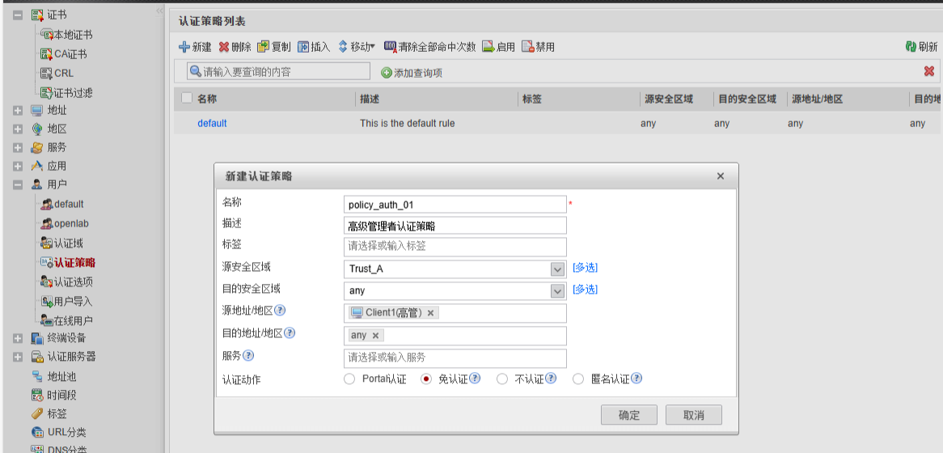Select the 不认证 radio button
943x453 pixels.
503,379
